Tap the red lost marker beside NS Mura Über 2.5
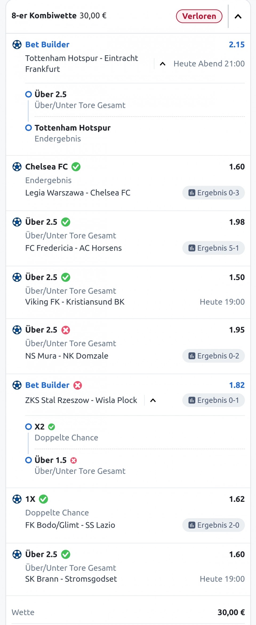Screen dimensions: 256x625 pyautogui.click(x=66, y=330)
